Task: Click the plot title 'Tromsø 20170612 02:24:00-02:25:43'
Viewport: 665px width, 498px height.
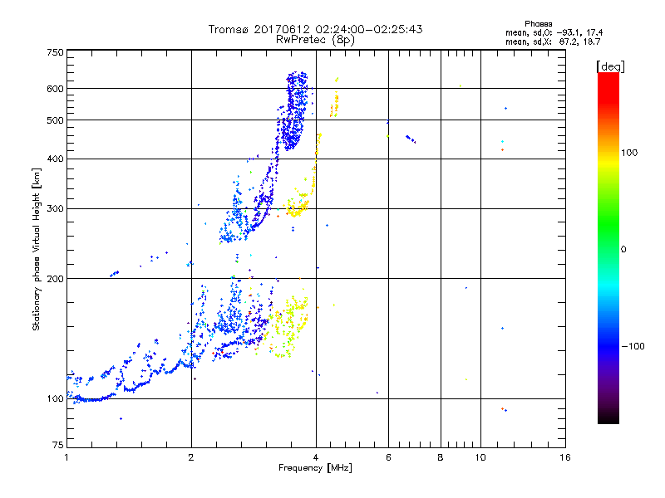Action: (x=315, y=29)
